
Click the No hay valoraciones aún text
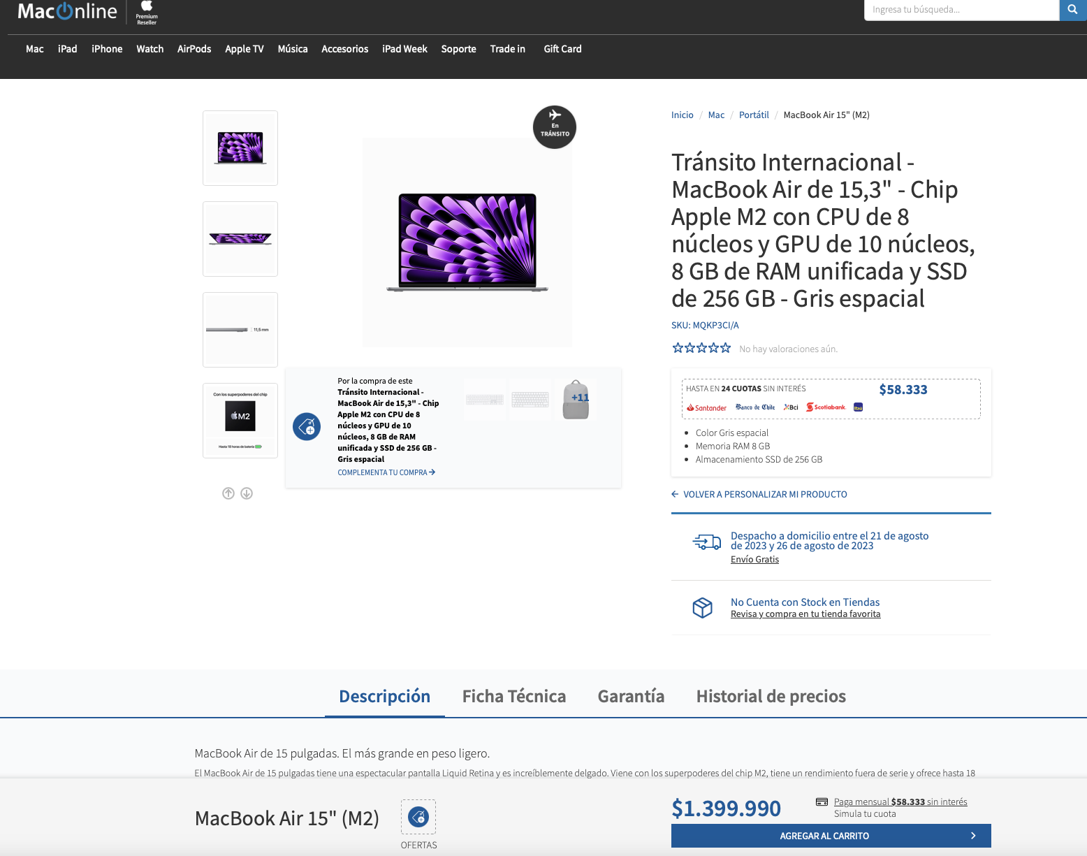click(788, 349)
